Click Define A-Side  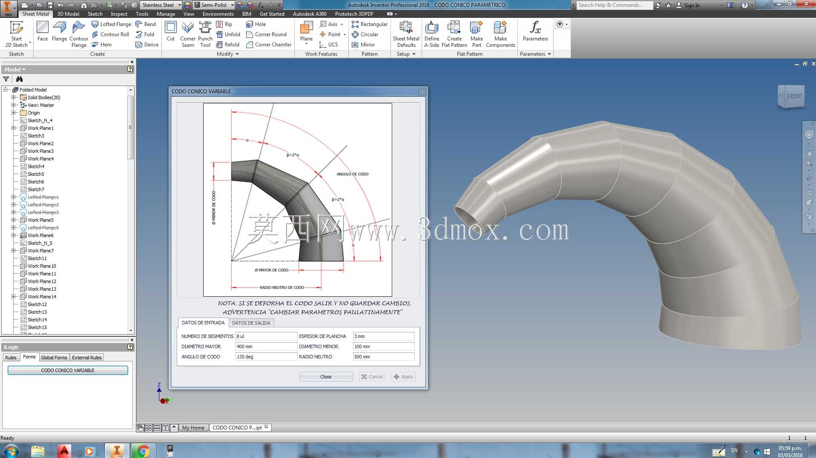(x=432, y=34)
